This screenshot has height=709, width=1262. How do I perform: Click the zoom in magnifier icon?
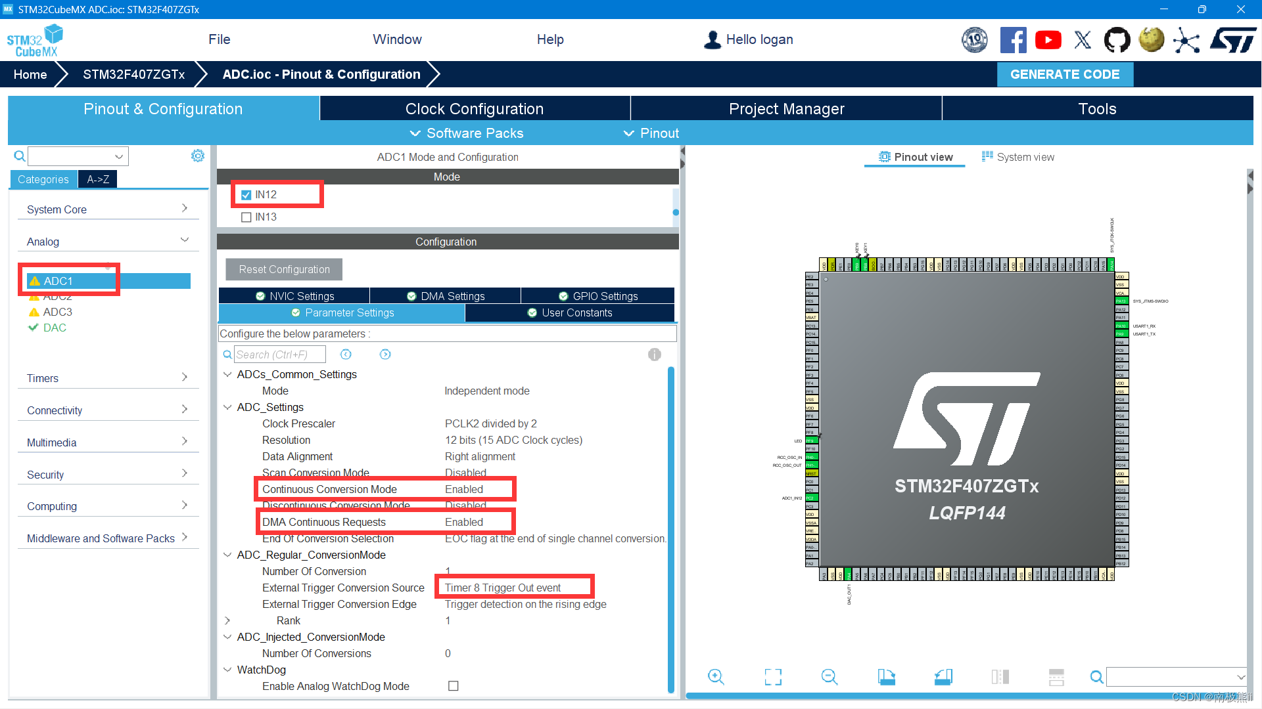click(716, 677)
